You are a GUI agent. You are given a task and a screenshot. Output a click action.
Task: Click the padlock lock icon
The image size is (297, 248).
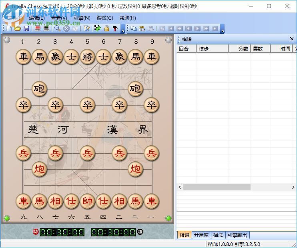pyautogui.click(x=106, y=28)
